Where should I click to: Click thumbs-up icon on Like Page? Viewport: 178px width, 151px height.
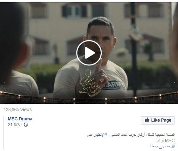pyautogui.click(x=147, y=120)
